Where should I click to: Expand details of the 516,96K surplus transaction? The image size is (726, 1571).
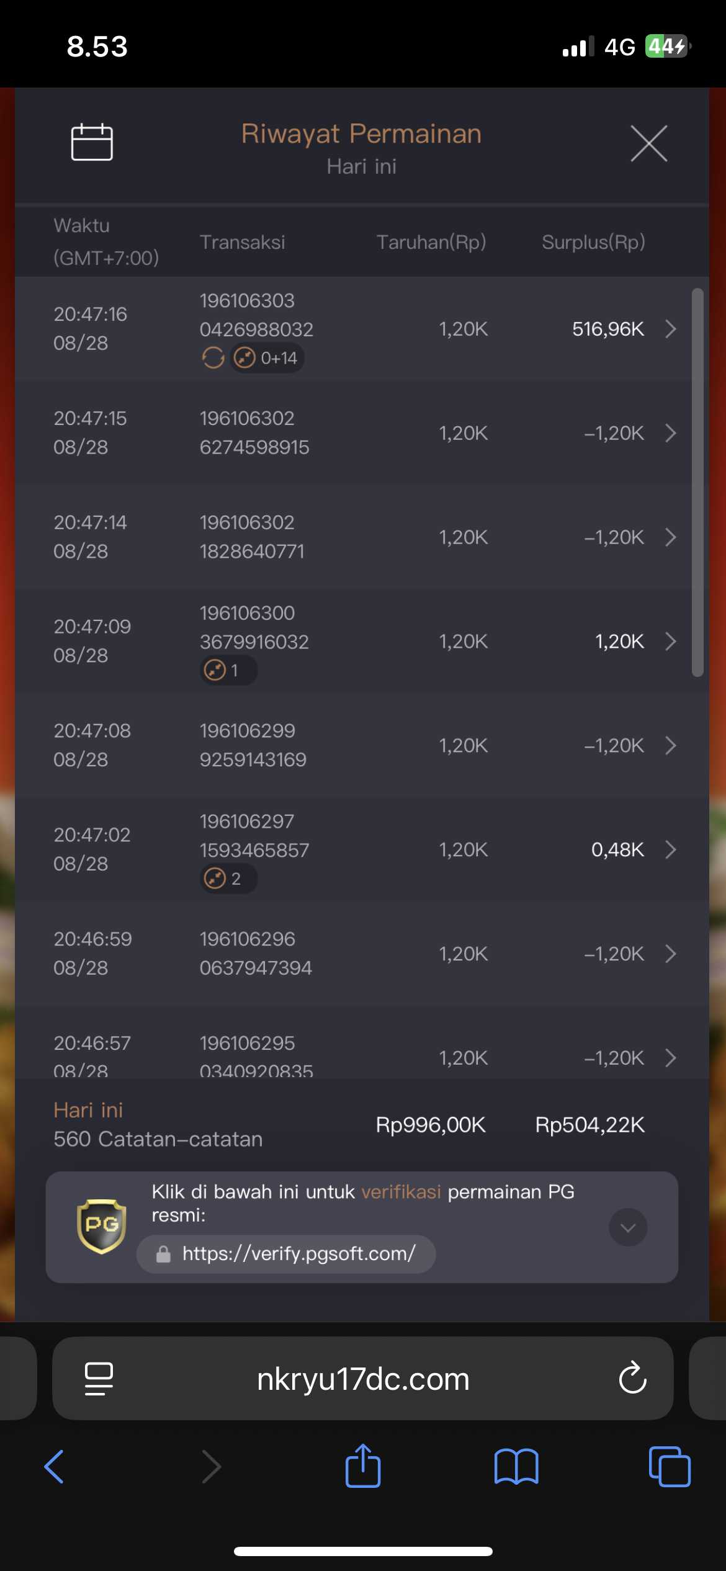pos(671,329)
